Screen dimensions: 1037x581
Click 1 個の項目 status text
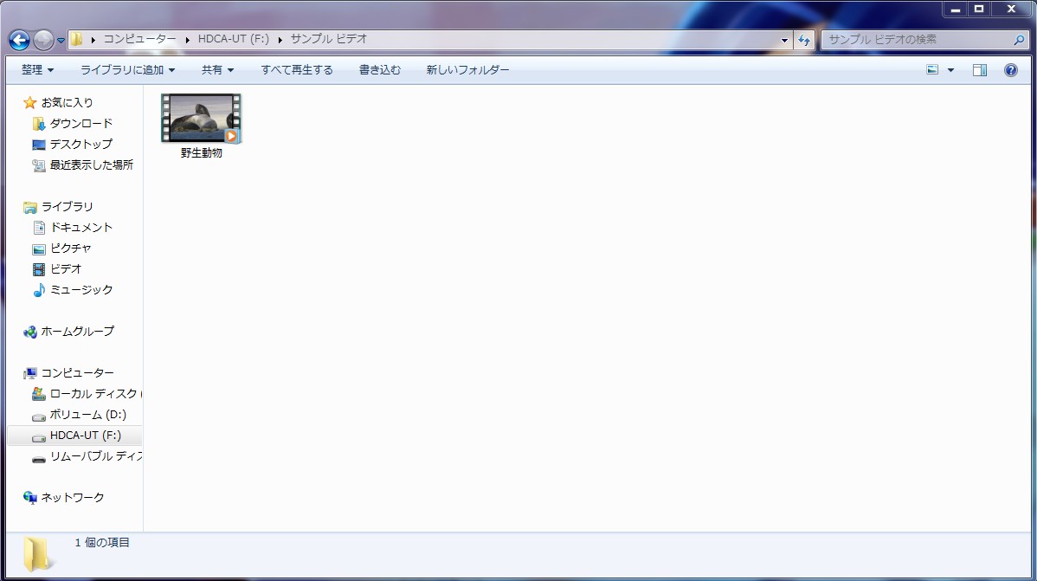[x=102, y=543]
